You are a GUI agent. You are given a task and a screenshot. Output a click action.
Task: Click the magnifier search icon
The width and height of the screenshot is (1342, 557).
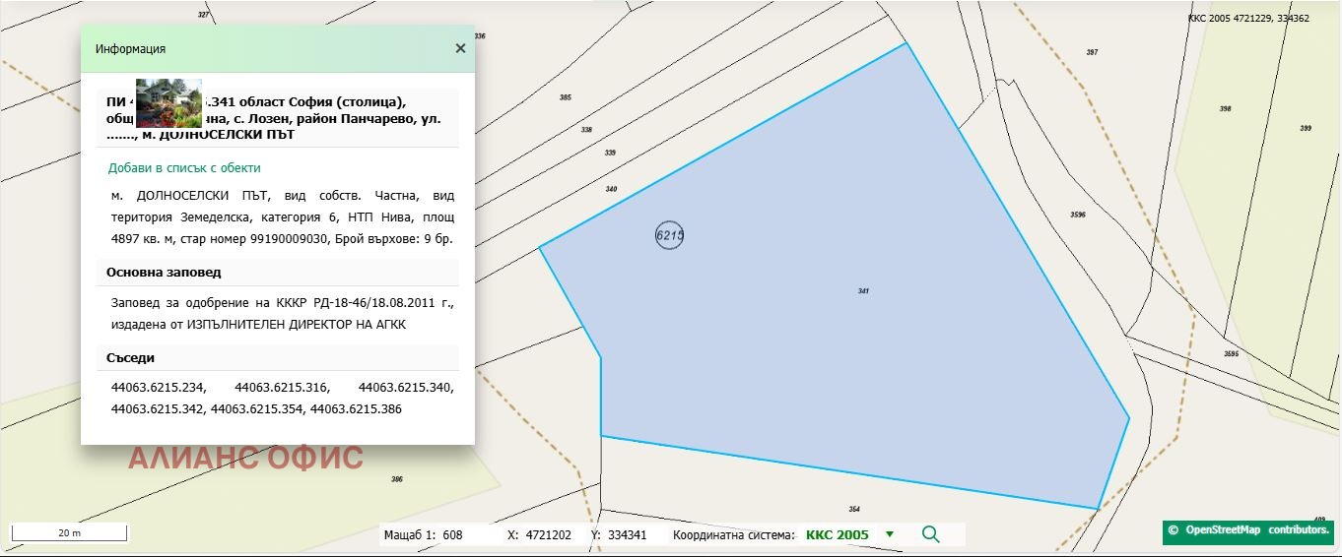pos(930,534)
